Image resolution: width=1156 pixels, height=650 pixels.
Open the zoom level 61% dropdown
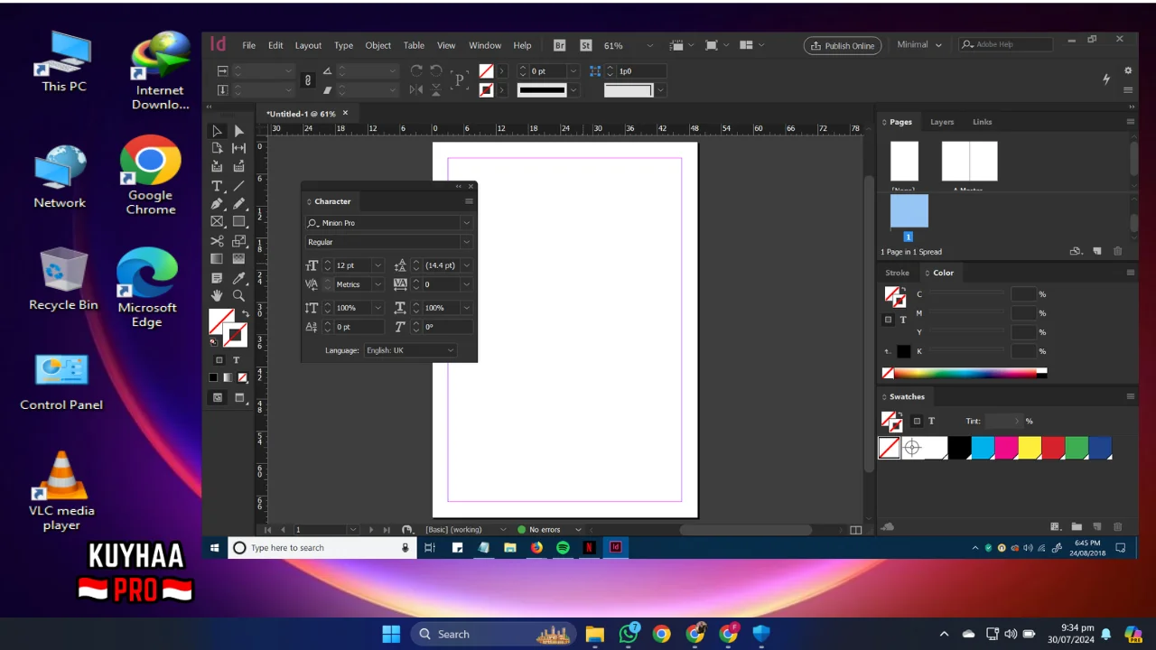(x=649, y=45)
